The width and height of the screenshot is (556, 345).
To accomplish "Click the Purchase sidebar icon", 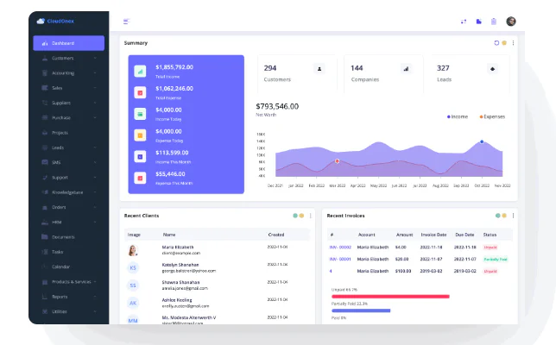I will (45, 117).
